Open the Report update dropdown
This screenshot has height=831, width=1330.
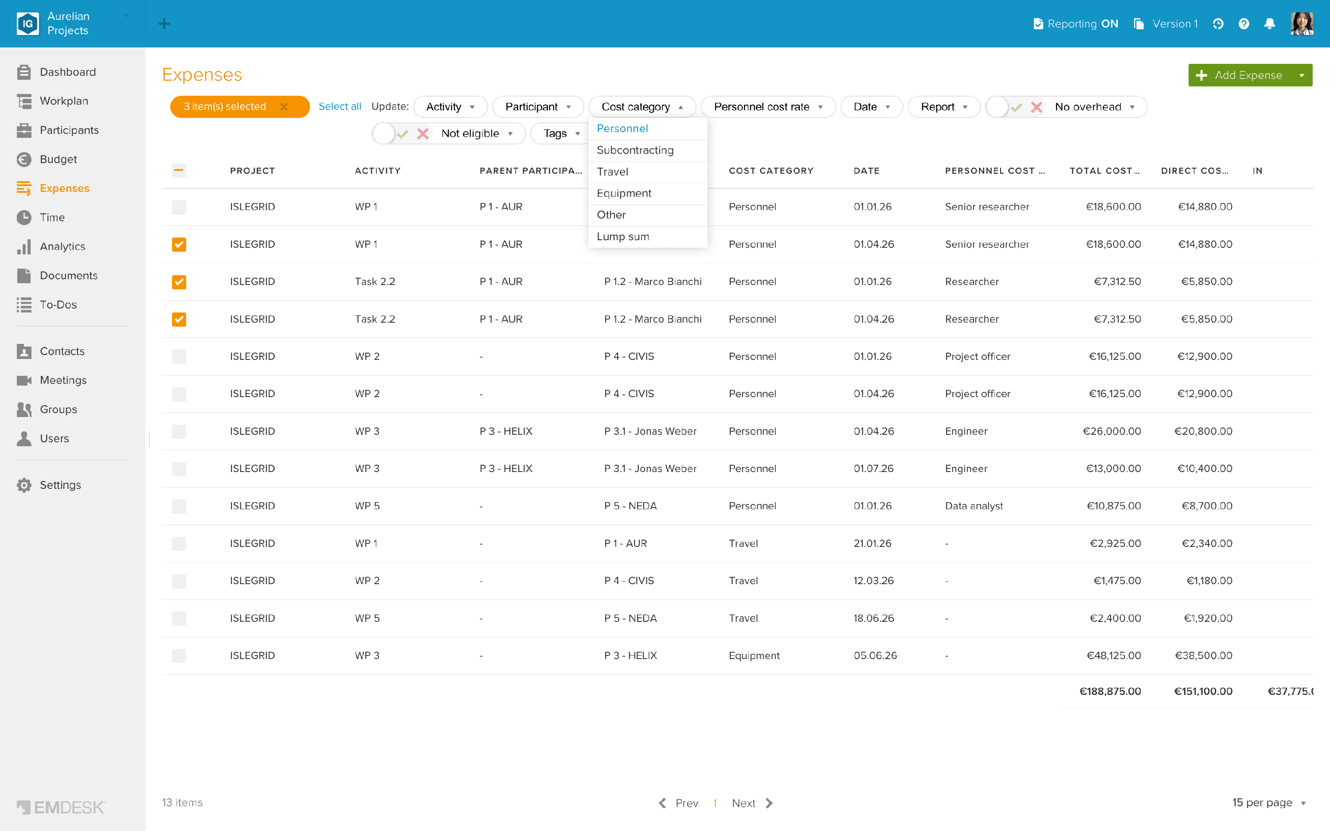944,107
